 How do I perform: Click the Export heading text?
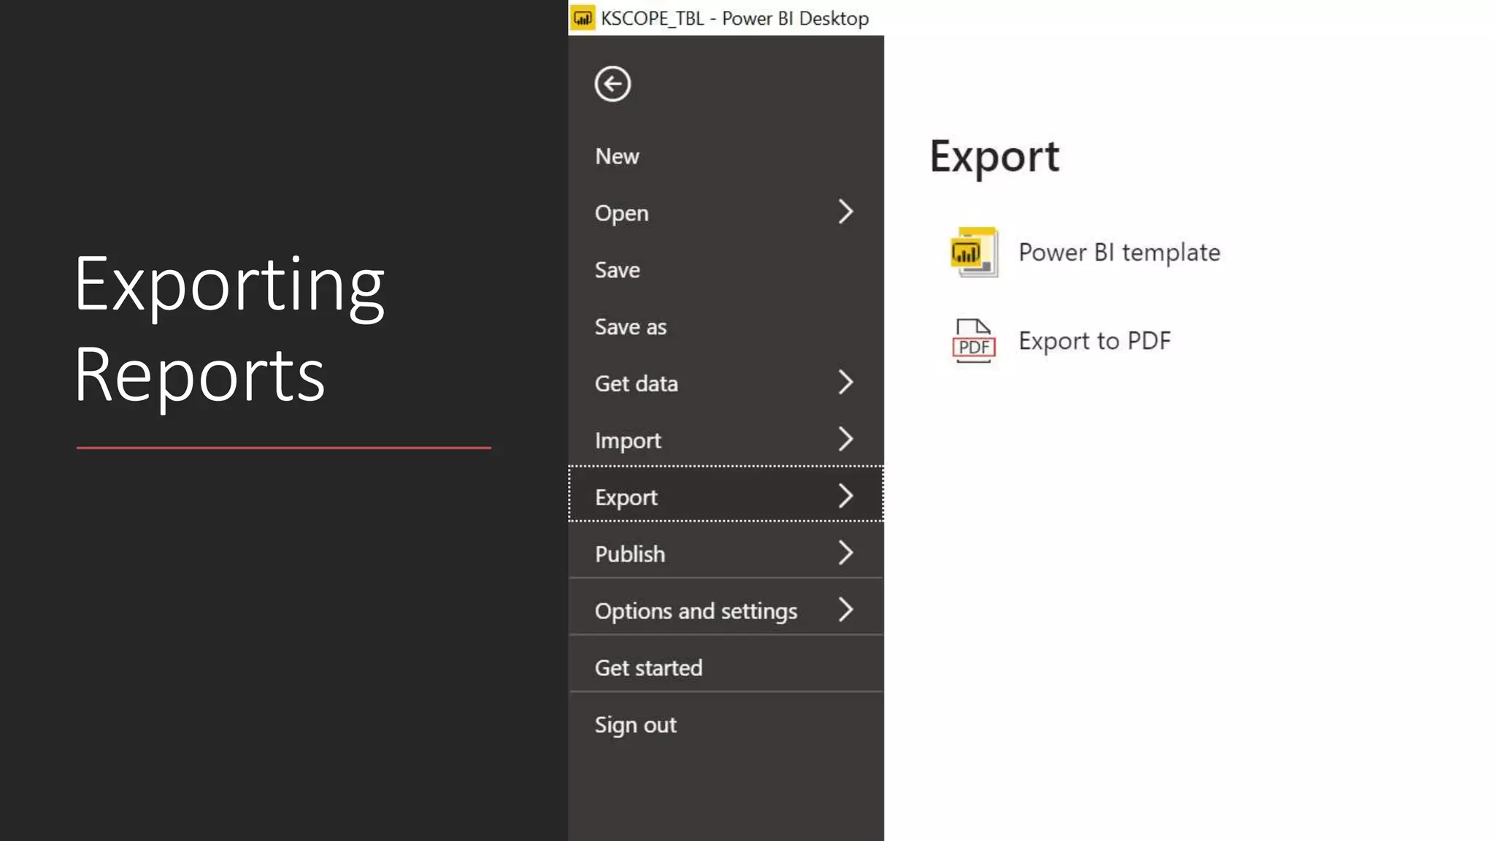point(994,157)
